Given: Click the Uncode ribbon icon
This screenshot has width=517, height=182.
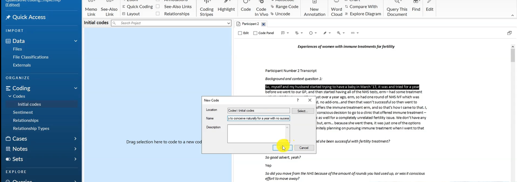Looking at the screenshot, I should pos(272,14).
